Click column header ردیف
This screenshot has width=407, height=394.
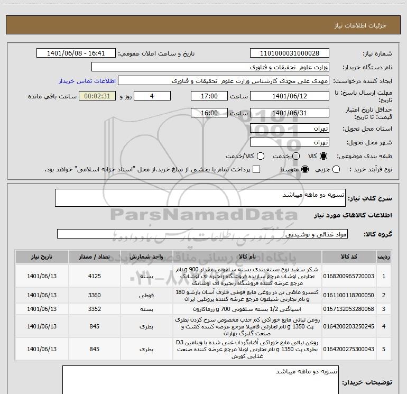click(384, 256)
